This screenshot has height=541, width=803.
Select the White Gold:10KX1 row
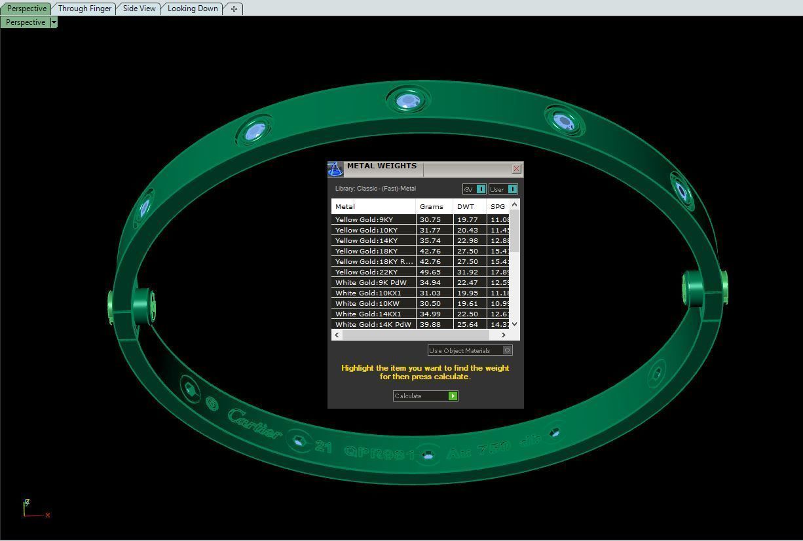(x=420, y=293)
